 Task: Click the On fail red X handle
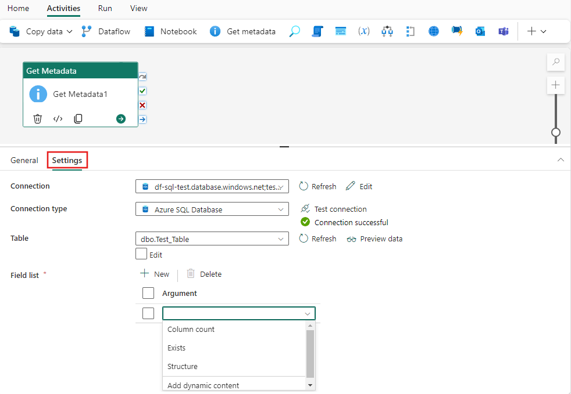[x=141, y=105]
